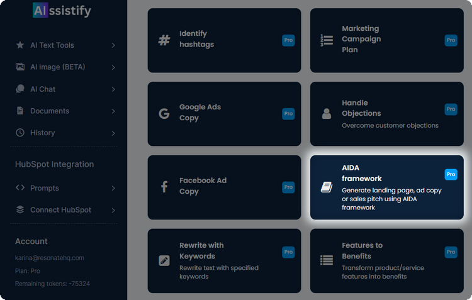Click the Facebook f icon
Image resolution: width=472 pixels, height=300 pixels.
(164, 187)
